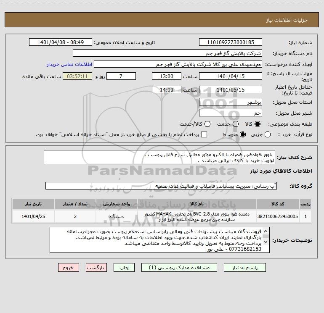This screenshot has width=324, height=313.
Task: Click the price validity date 1401/05/15
Action: point(231,89)
